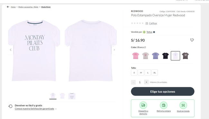Select size M

point(141,72)
